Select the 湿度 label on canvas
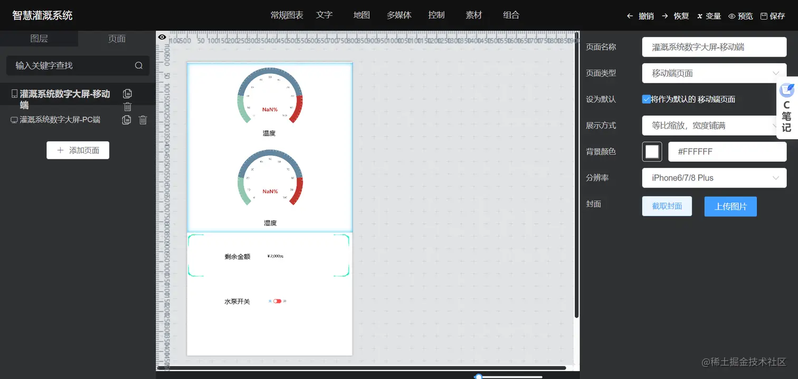The width and height of the screenshot is (798, 379). [x=270, y=223]
